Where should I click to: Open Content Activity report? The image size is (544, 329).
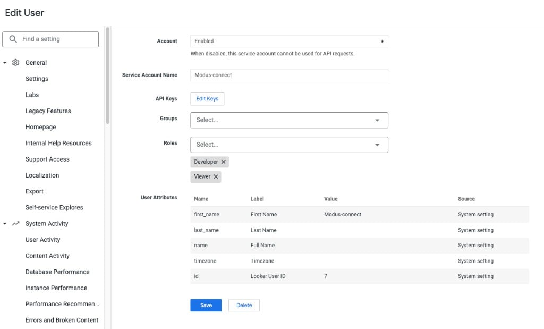coord(47,256)
